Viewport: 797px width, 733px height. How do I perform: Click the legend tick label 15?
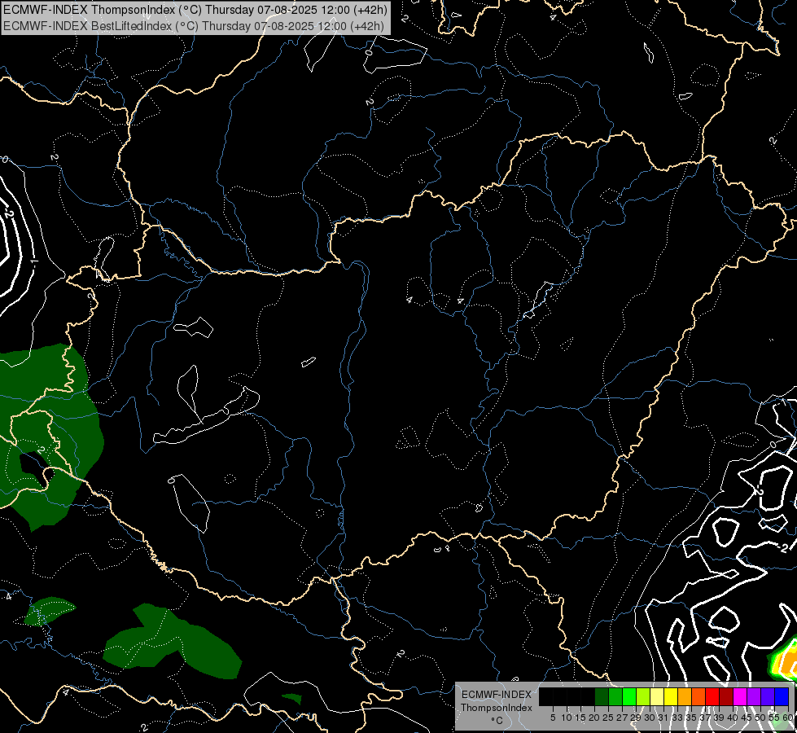coord(580,718)
